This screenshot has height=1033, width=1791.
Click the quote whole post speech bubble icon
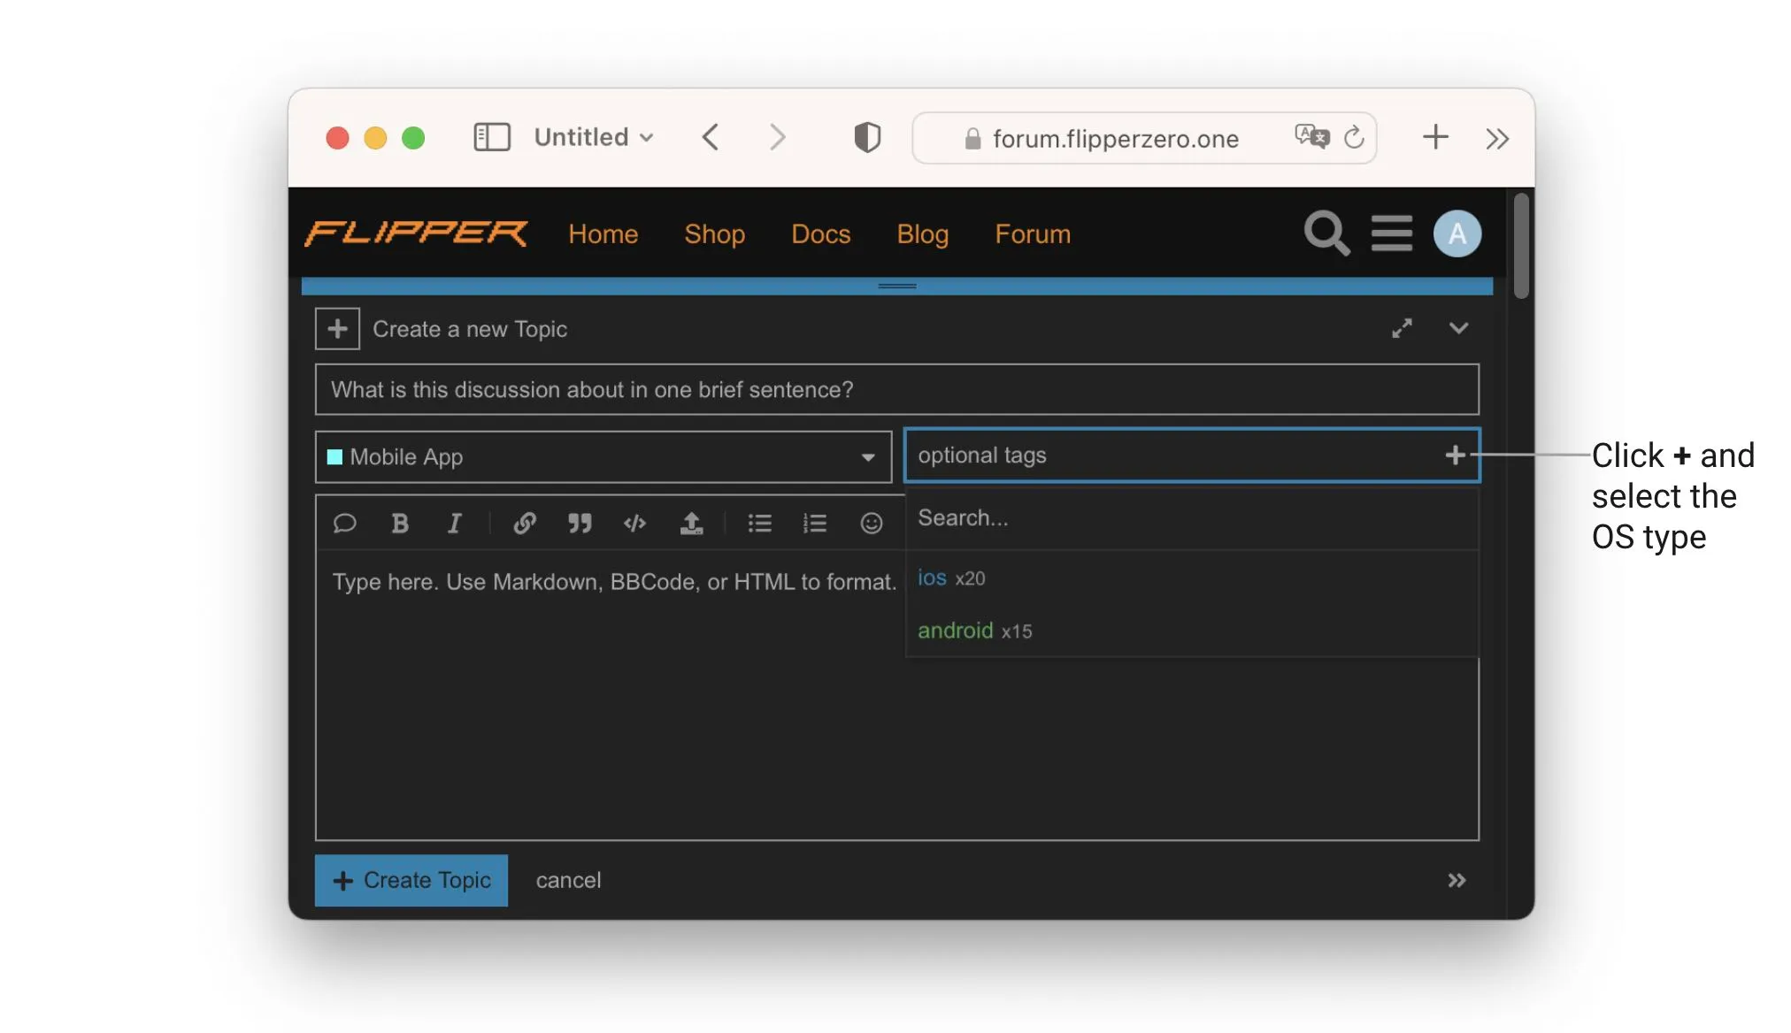coord(344,524)
